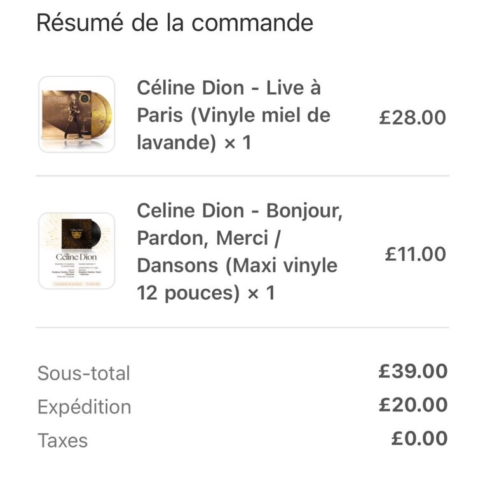
Task: Click the £0.00 taxes amount
Action: pos(420,439)
